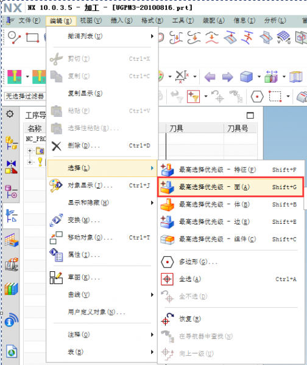
Task: Click the 无选择过滤器 selection filter field
Action: [x=25, y=96]
